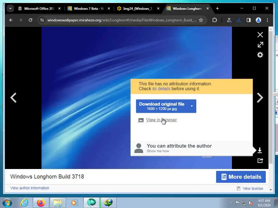The image size is (278, 208).
Task: Close the Windows 7 Beta tab
Action: point(109,8)
